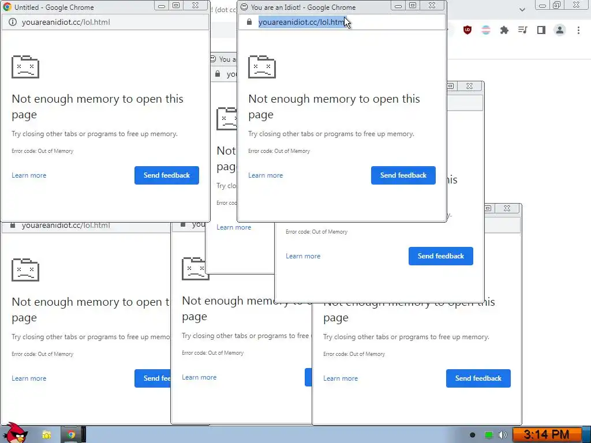Click partly hidden Send feedback in bottom-left popup
The image size is (591, 443).
pyautogui.click(x=152, y=378)
